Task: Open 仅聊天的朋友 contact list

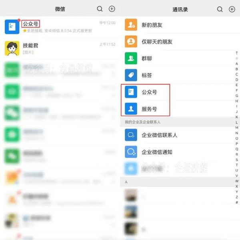Action: click(180, 42)
